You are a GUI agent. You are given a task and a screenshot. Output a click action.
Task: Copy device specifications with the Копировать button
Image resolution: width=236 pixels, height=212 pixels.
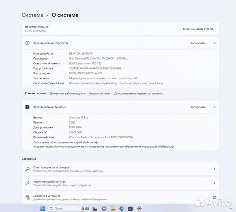coord(198,43)
